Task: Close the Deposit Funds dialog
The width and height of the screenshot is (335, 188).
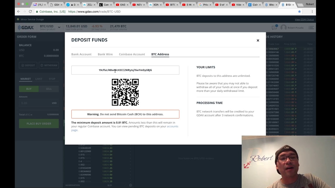Action: click(x=258, y=40)
